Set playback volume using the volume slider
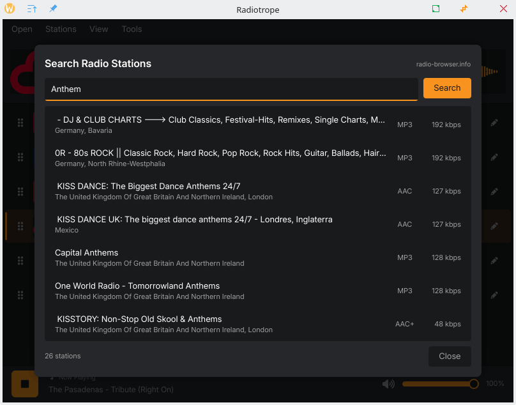Image resolution: width=516 pixels, height=405 pixels. coord(440,383)
